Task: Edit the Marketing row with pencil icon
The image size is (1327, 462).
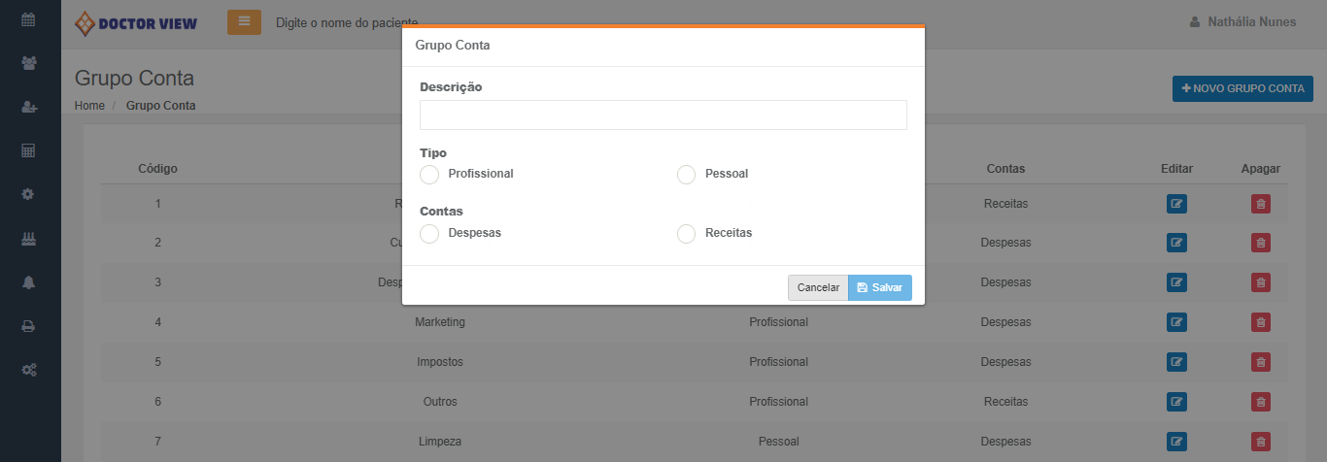Action: (1176, 322)
